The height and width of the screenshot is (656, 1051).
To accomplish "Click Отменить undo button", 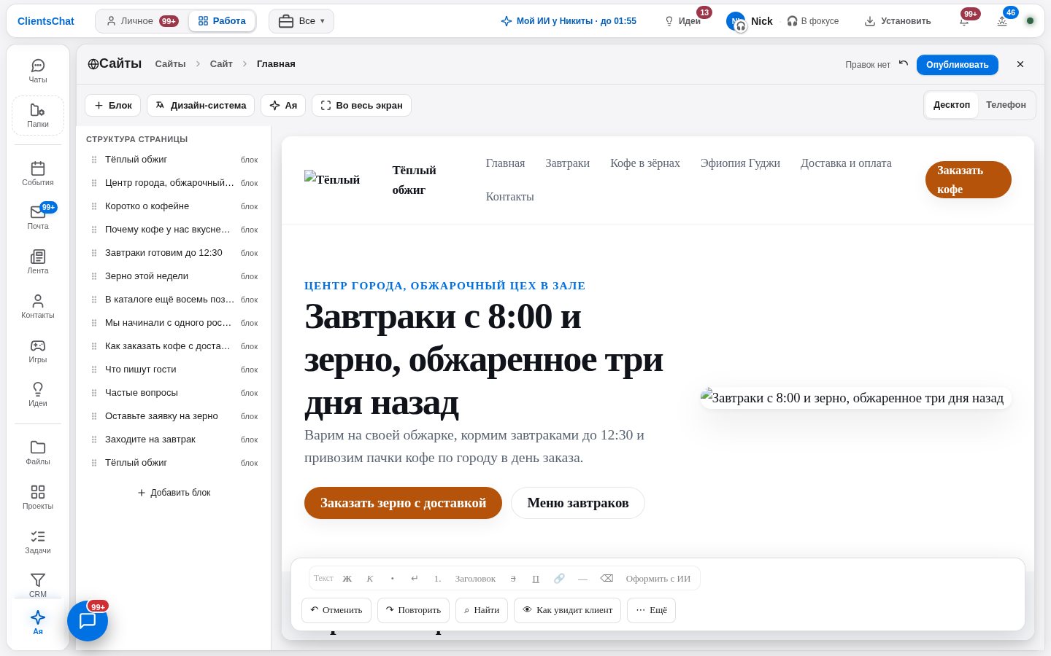I will coord(336,610).
